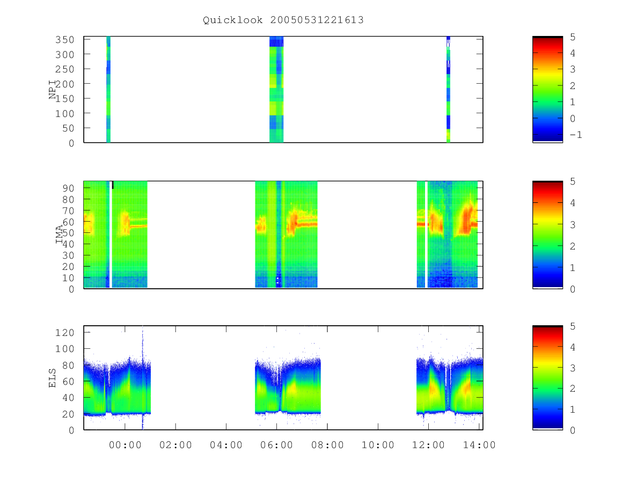
Task: Click the 10:00 time axis label
Action: [x=378, y=445]
